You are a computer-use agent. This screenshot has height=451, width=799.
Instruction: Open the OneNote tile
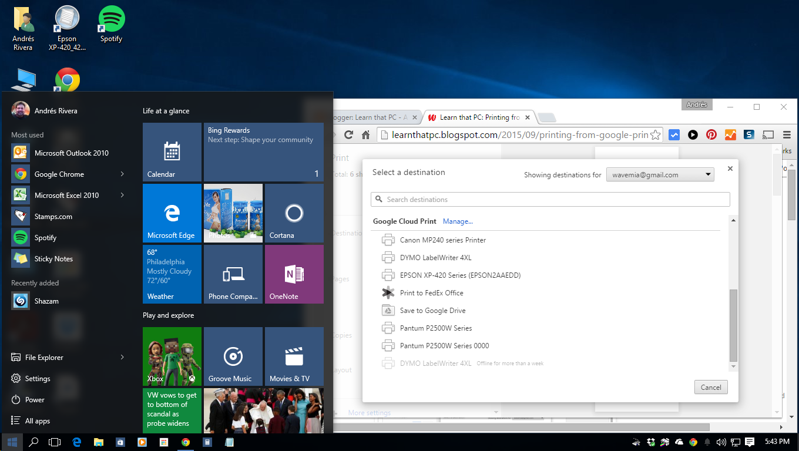pyautogui.click(x=294, y=274)
